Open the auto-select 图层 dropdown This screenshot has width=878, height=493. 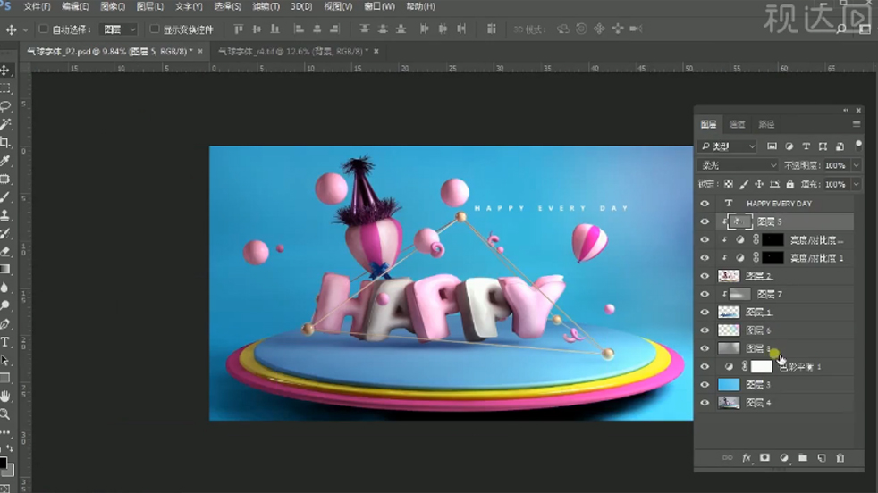pos(118,29)
